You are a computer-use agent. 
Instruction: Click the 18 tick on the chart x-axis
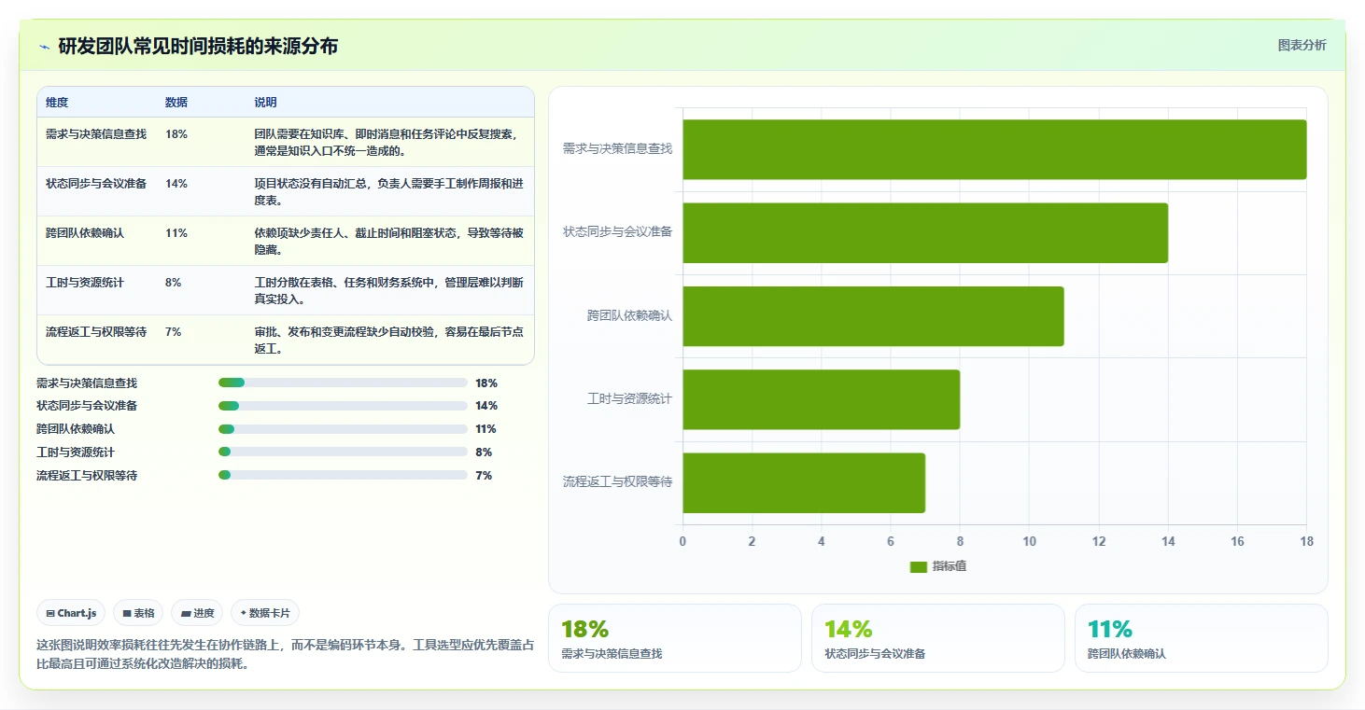click(x=1306, y=541)
